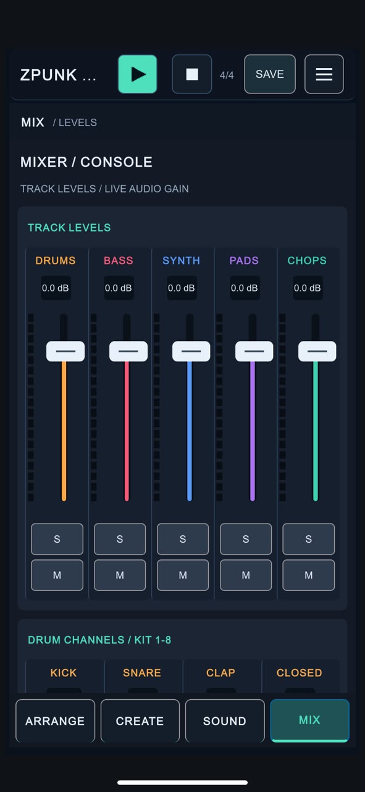This screenshot has height=792, width=365.
Task: Select the MIX tab
Action: coord(309,720)
